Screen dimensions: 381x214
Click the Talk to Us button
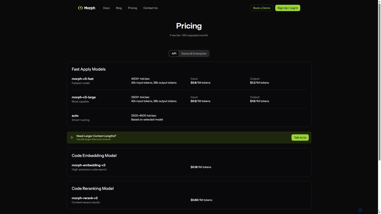click(300, 138)
